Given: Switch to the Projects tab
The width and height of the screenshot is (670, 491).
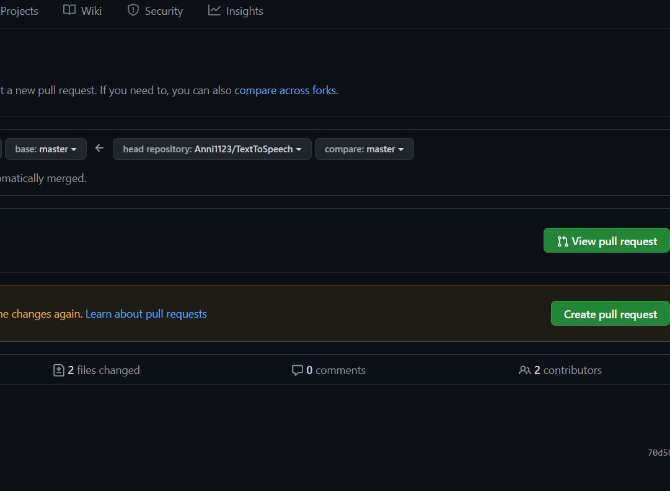Looking at the screenshot, I should [19, 11].
